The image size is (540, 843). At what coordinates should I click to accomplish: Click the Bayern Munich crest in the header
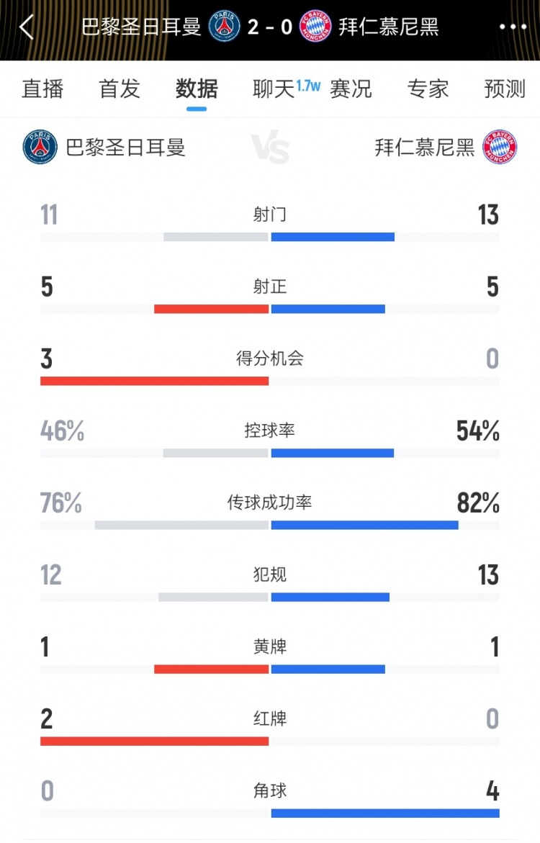click(313, 26)
